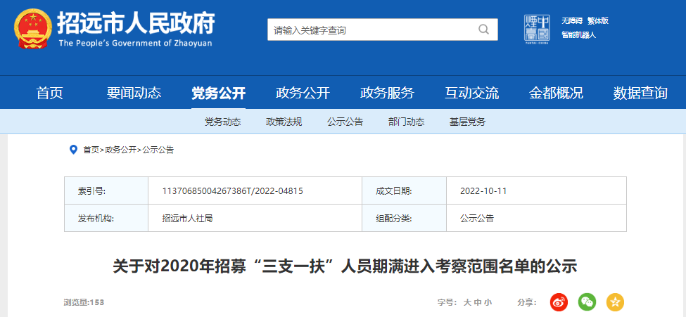Click the national emblem logo
The height and width of the screenshot is (317, 686).
pos(31,30)
